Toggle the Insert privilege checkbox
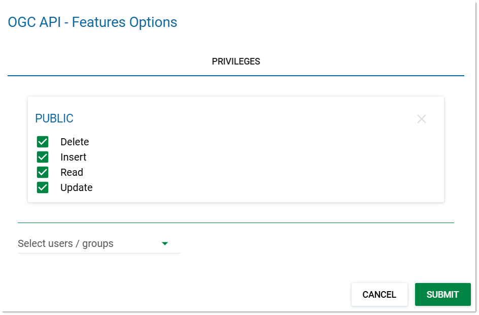 click(x=43, y=157)
